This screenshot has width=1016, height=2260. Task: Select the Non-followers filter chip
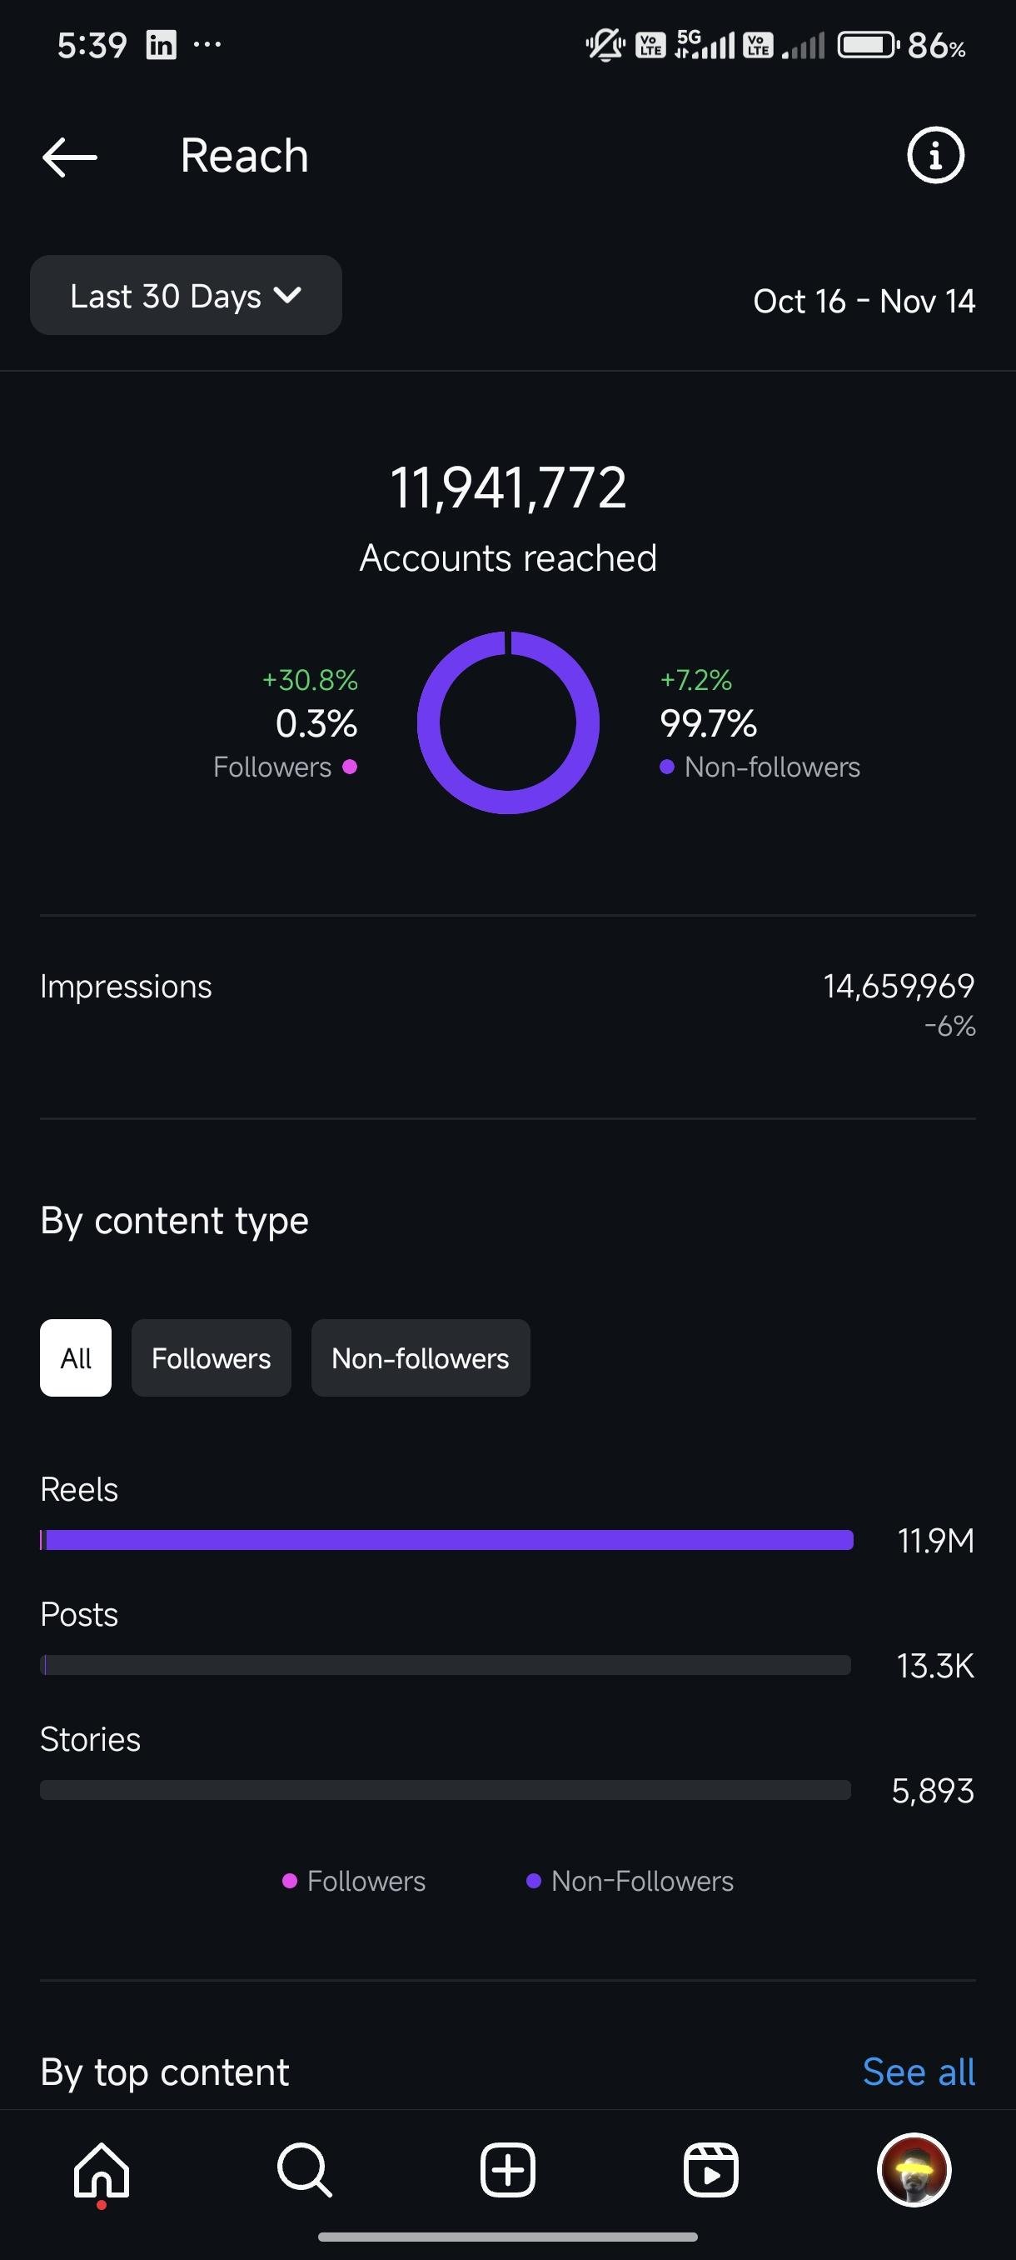(420, 1358)
